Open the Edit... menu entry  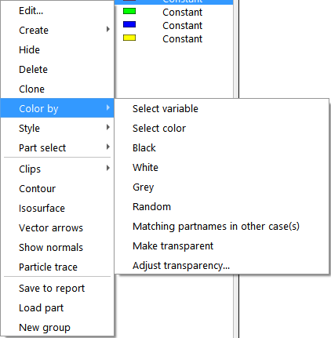pos(57,11)
